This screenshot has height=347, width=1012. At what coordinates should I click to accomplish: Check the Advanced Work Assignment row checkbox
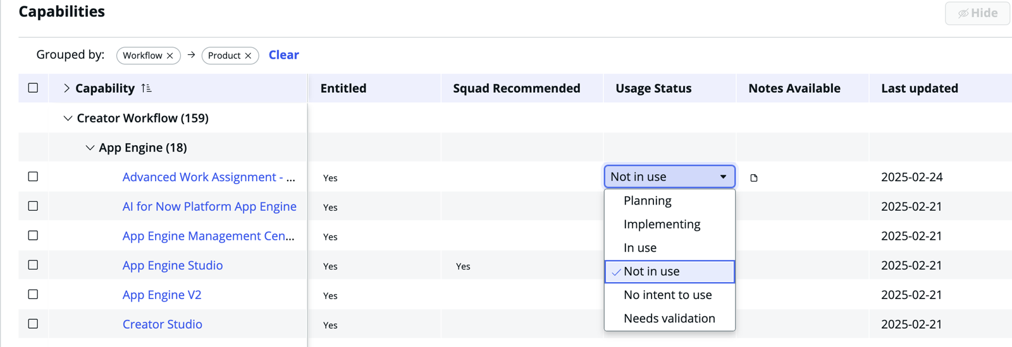33,177
